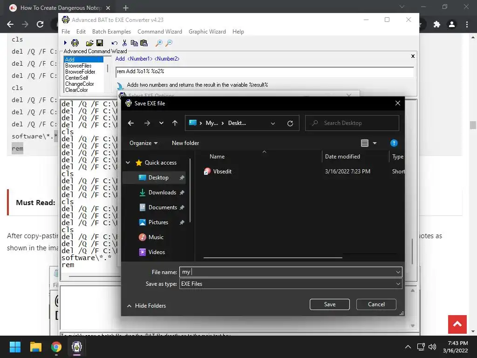
Task: Refresh the Desktop folder listing
Action: (x=290, y=123)
